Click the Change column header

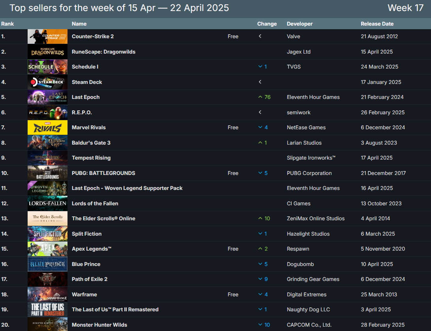click(267, 24)
